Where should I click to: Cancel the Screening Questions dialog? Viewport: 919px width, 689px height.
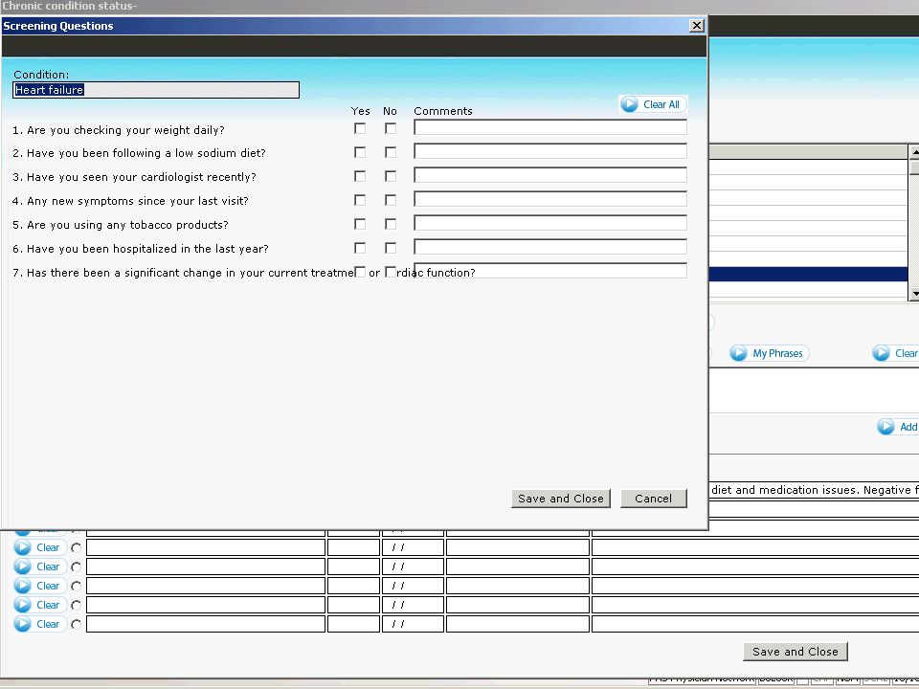point(654,499)
